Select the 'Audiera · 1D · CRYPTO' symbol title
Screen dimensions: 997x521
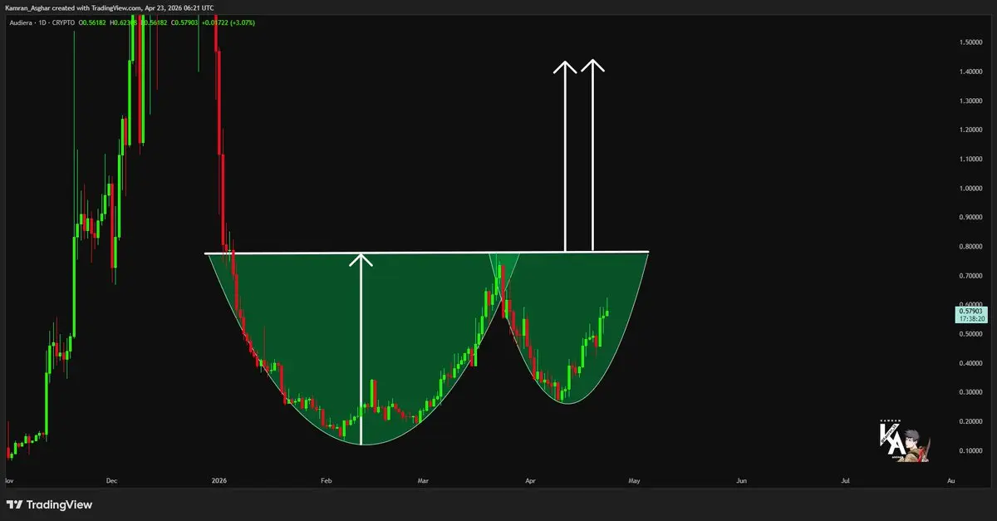pos(42,22)
